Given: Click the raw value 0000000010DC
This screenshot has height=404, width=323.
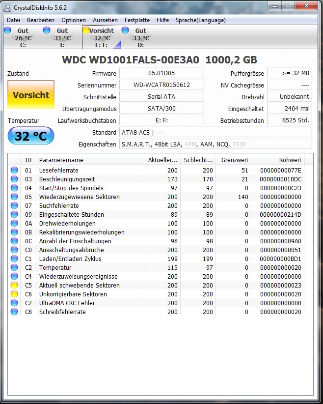Looking at the screenshot, I should click(280, 179).
